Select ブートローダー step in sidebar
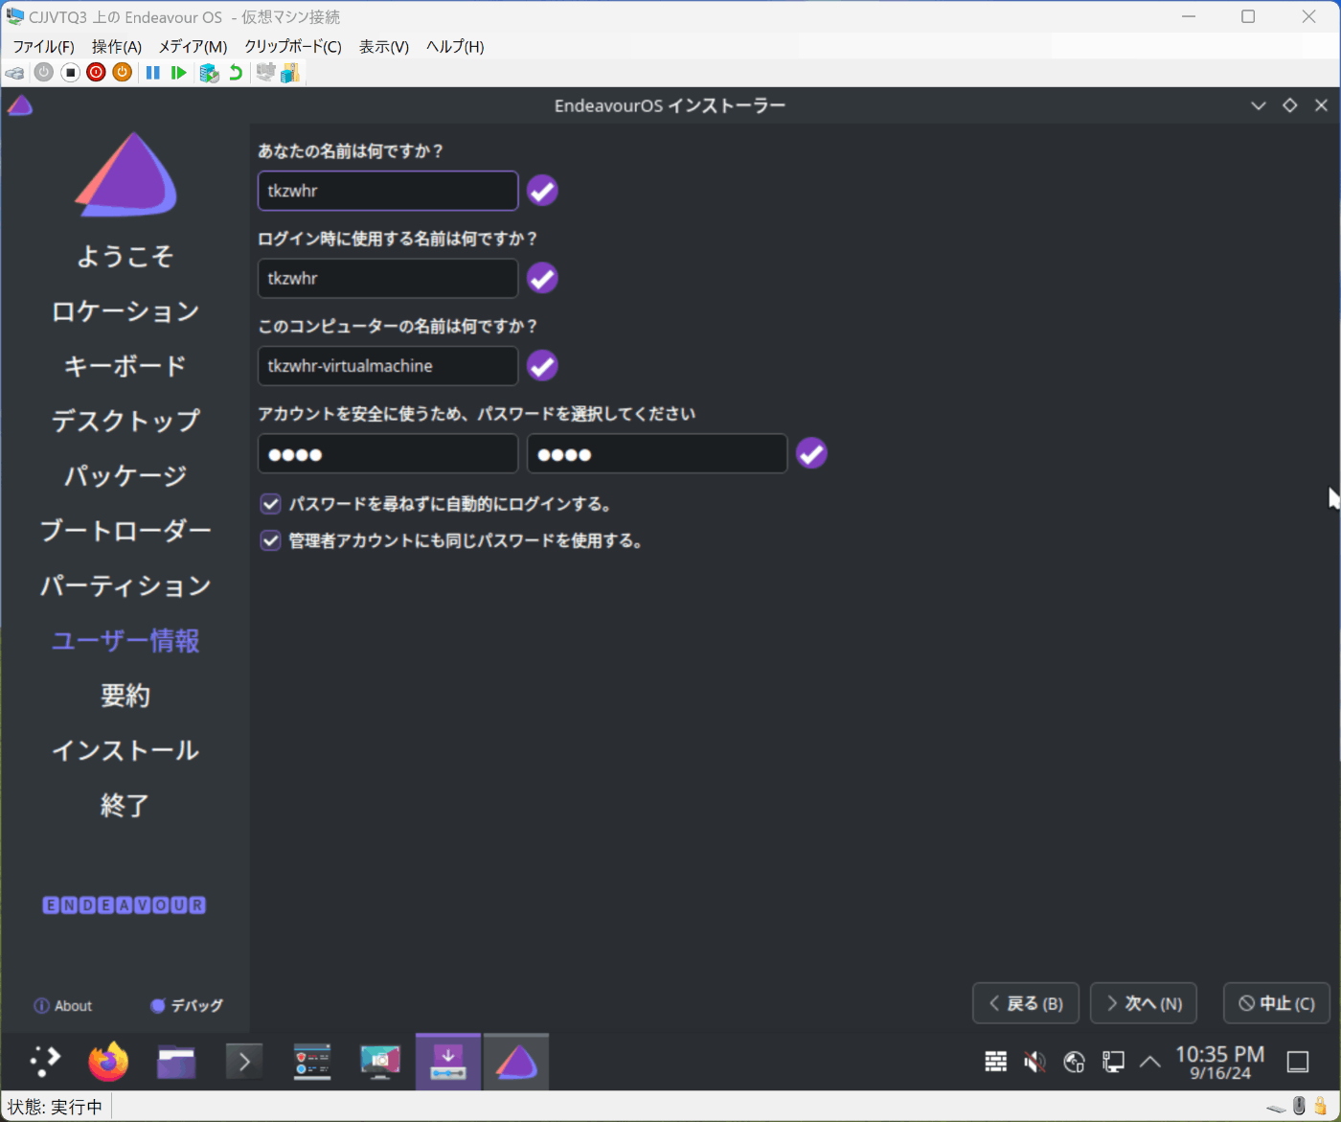Image resolution: width=1341 pixels, height=1122 pixels. click(x=125, y=531)
